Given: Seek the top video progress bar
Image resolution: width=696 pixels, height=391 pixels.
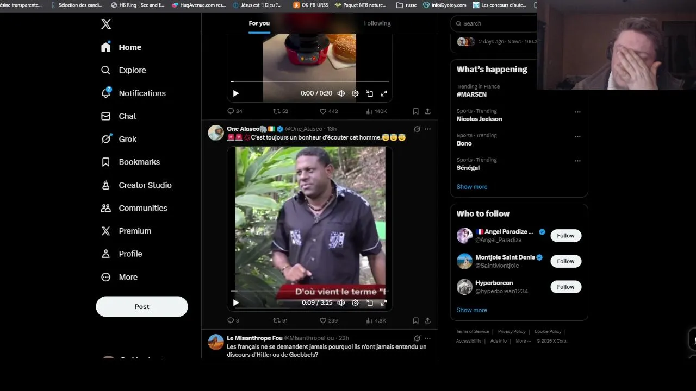Looking at the screenshot, I should pos(309,81).
